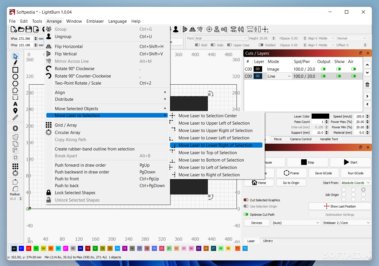Click the Start button

(x=351, y=162)
